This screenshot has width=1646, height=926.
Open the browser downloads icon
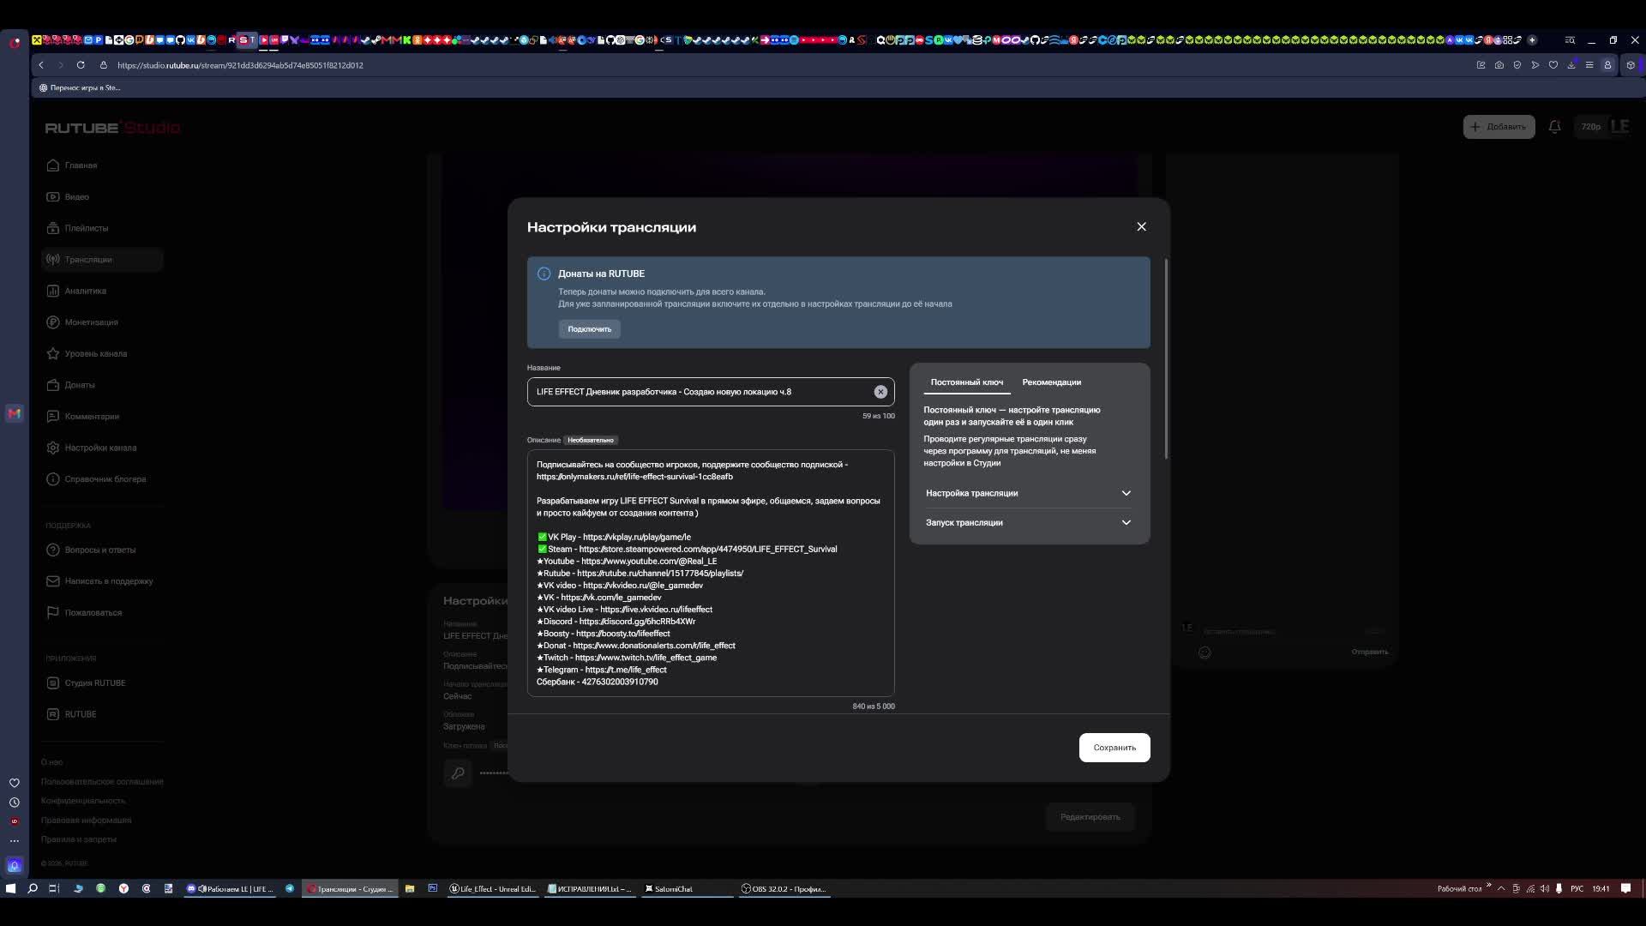[1571, 65]
